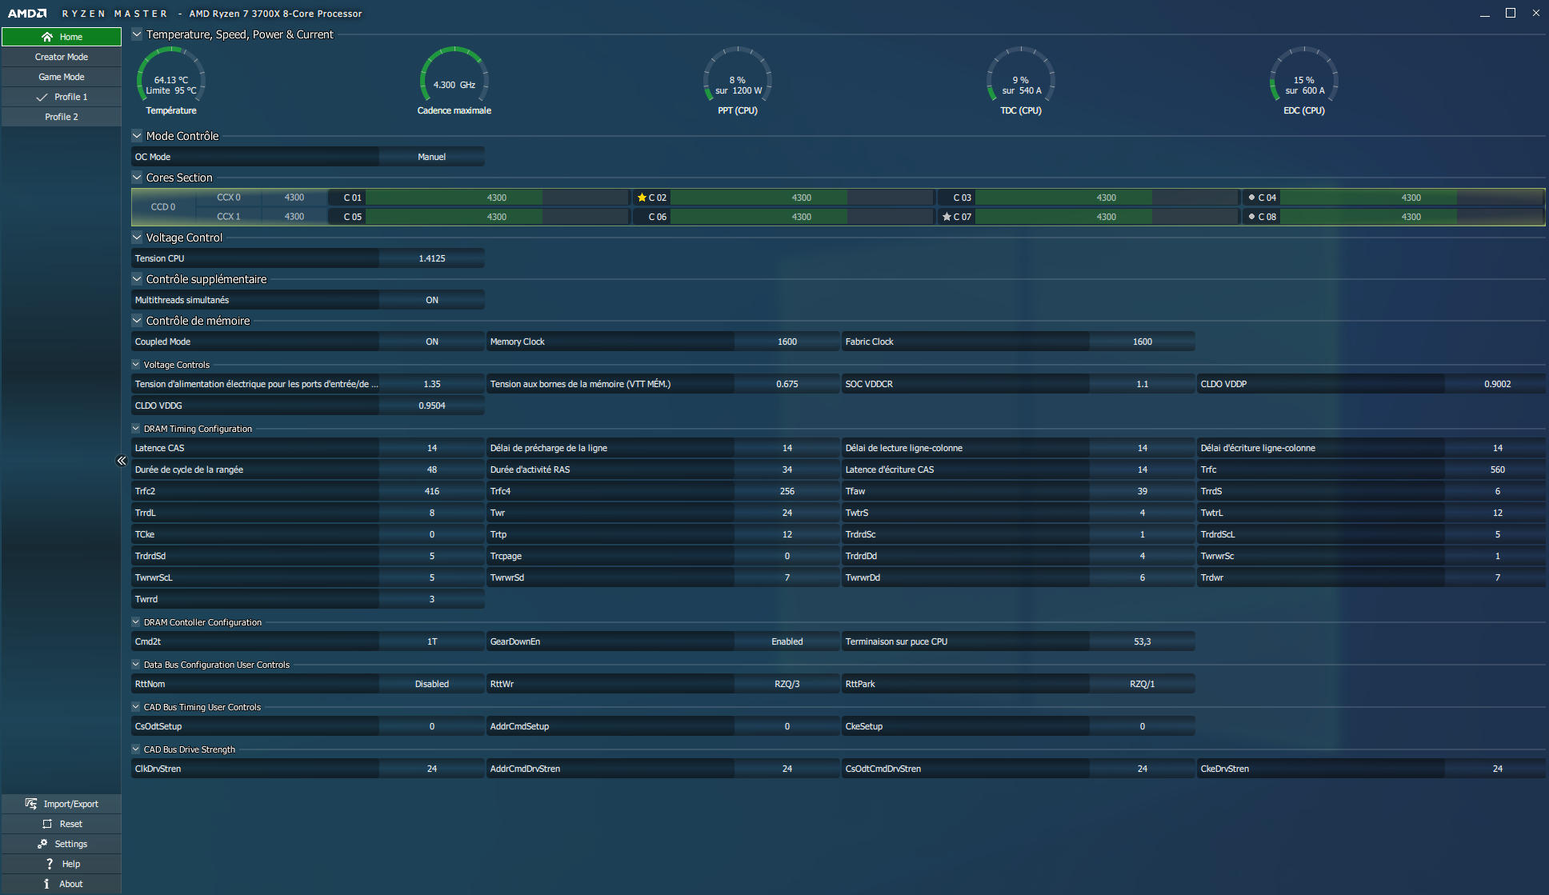Open Settings via the gear icon
Image resolution: width=1549 pixels, height=895 pixels.
pyautogui.click(x=42, y=844)
